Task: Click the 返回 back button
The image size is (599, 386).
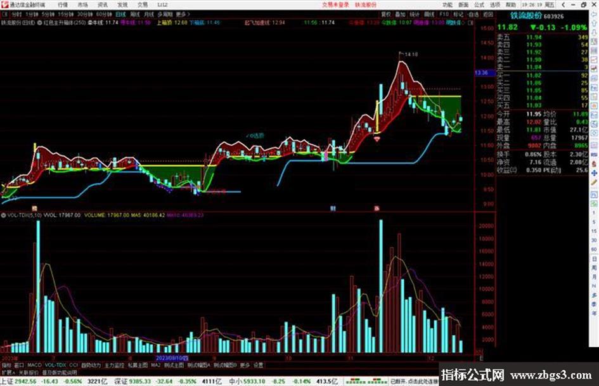Action: (488, 14)
